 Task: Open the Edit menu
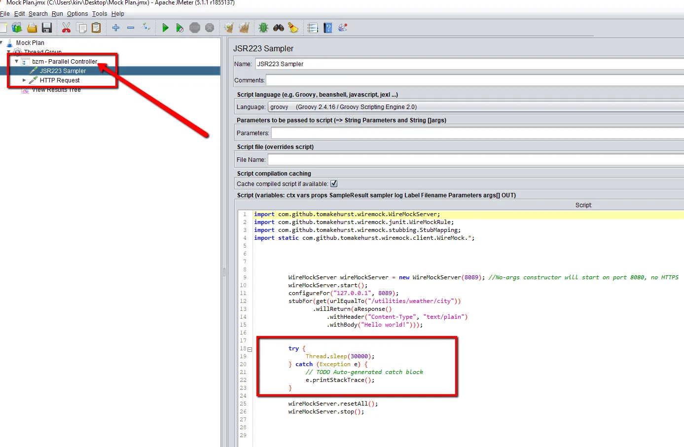tap(20, 14)
